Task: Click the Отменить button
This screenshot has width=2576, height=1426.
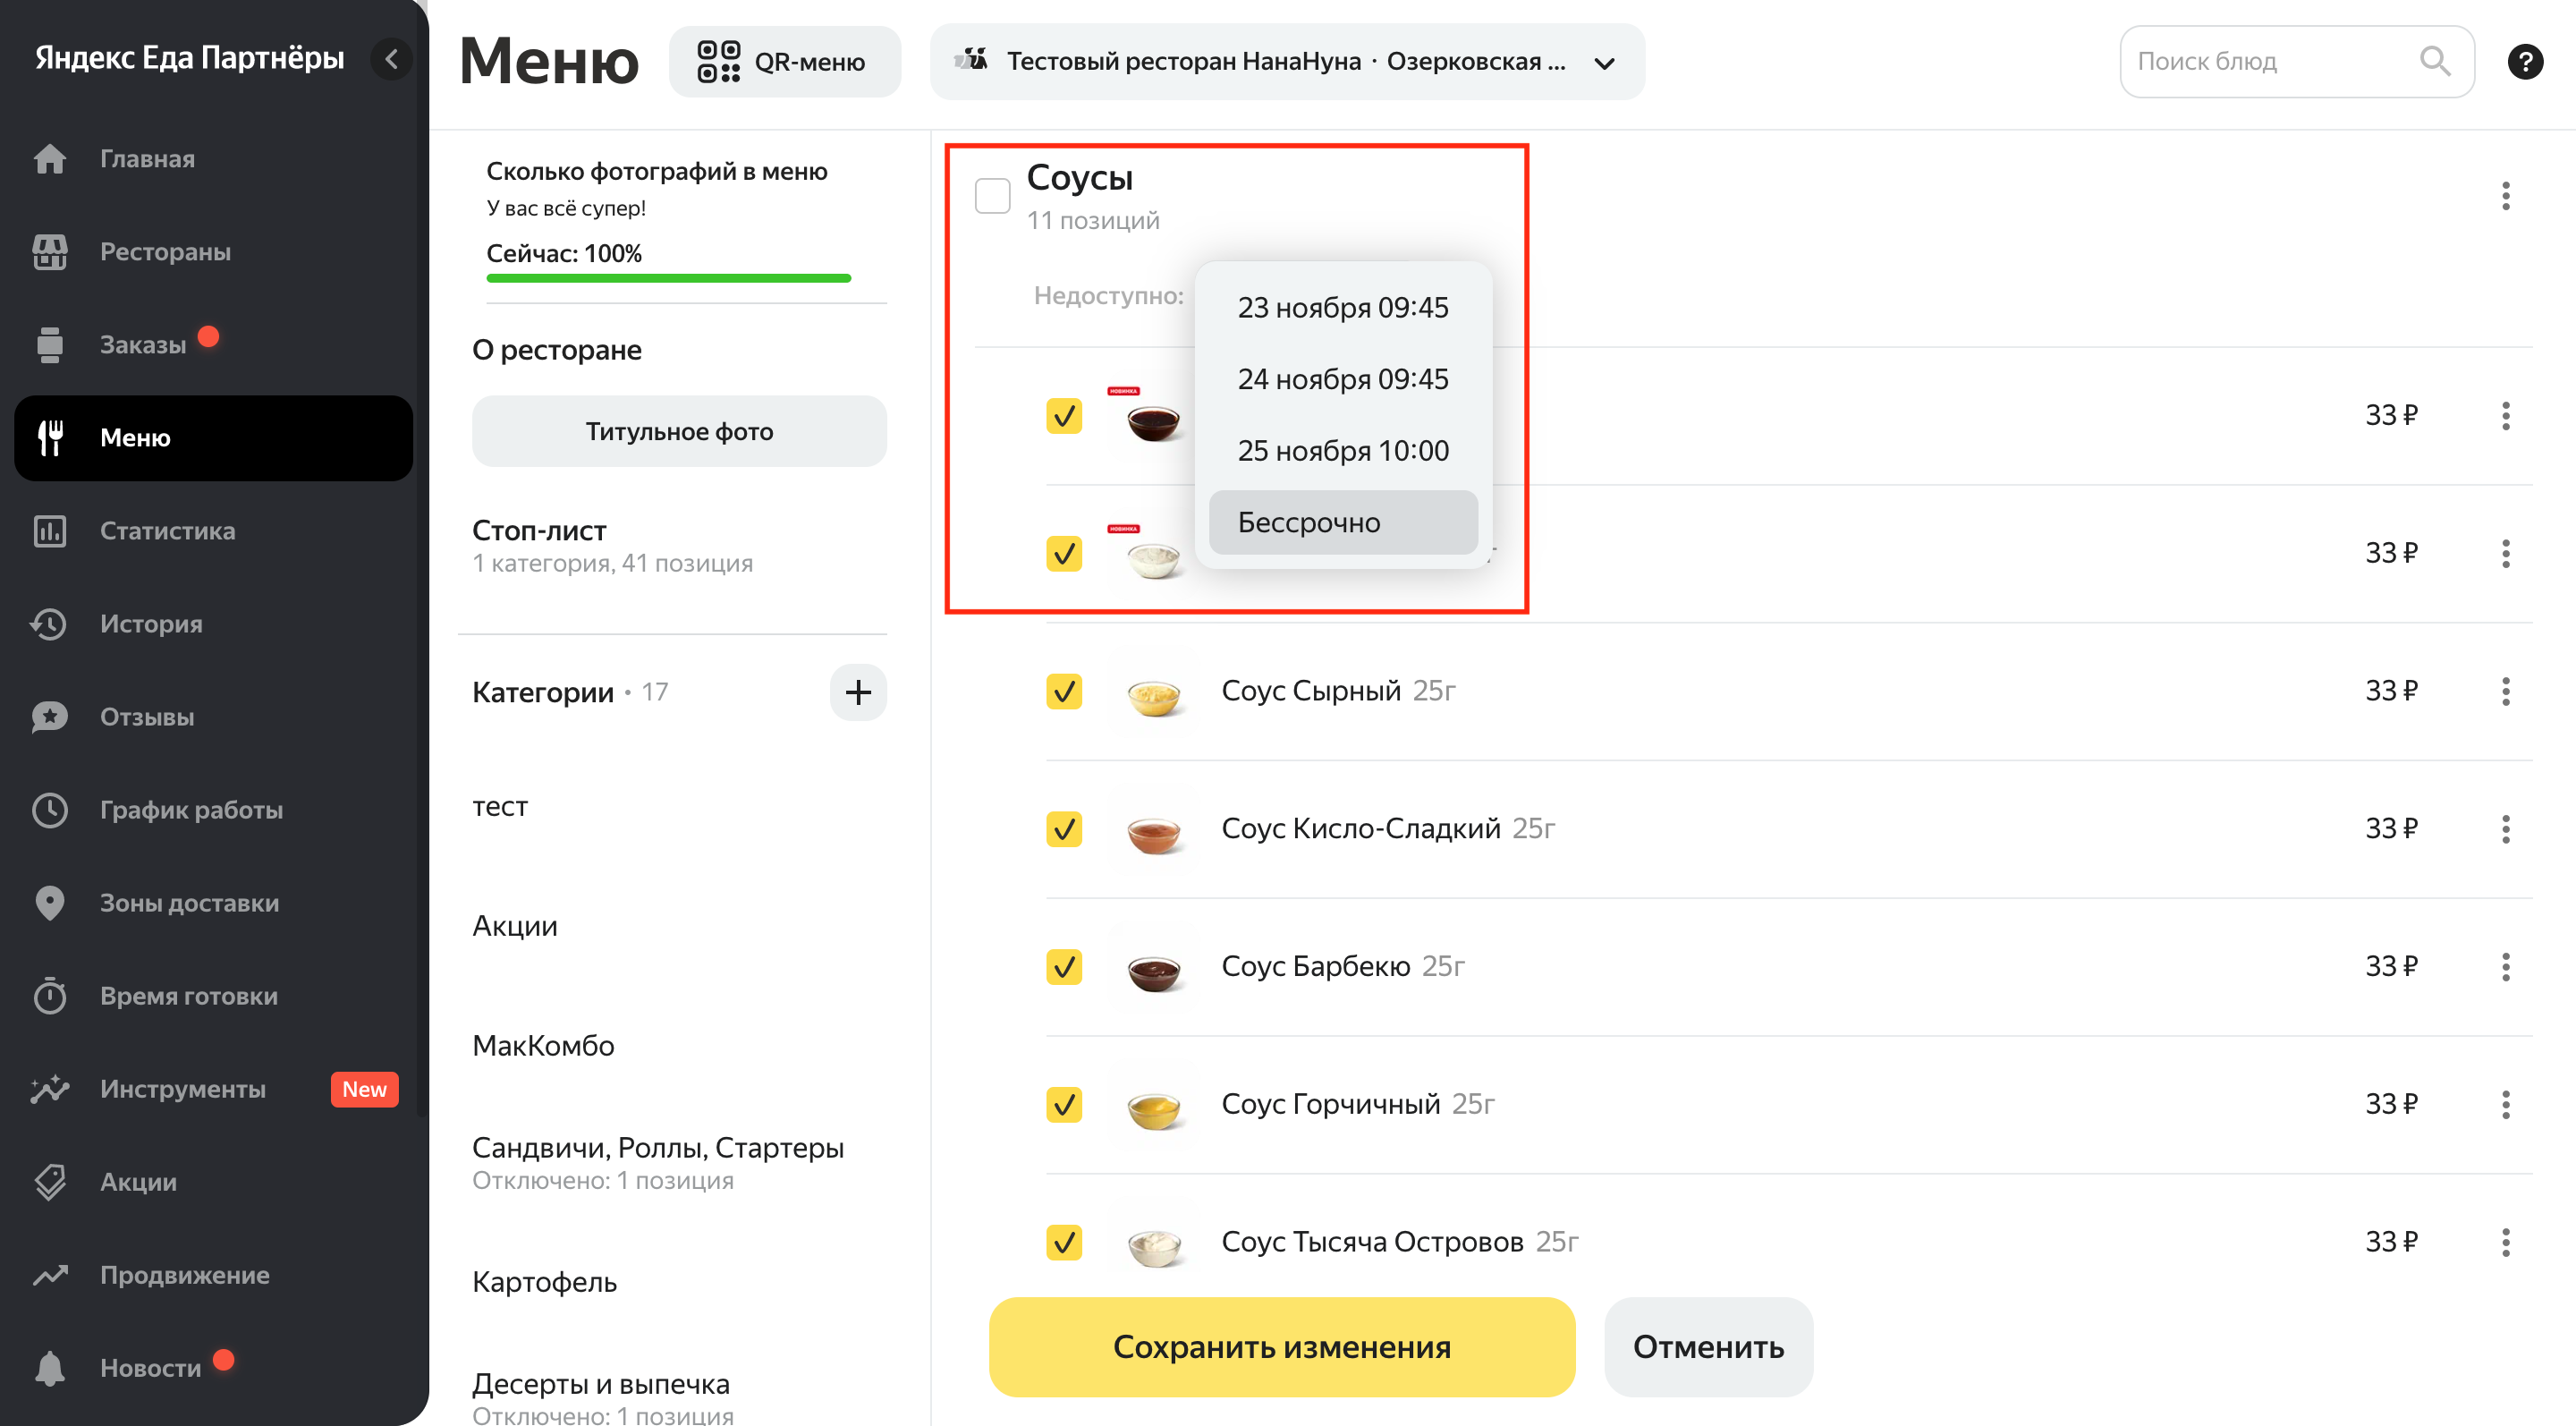Action: point(1708,1347)
